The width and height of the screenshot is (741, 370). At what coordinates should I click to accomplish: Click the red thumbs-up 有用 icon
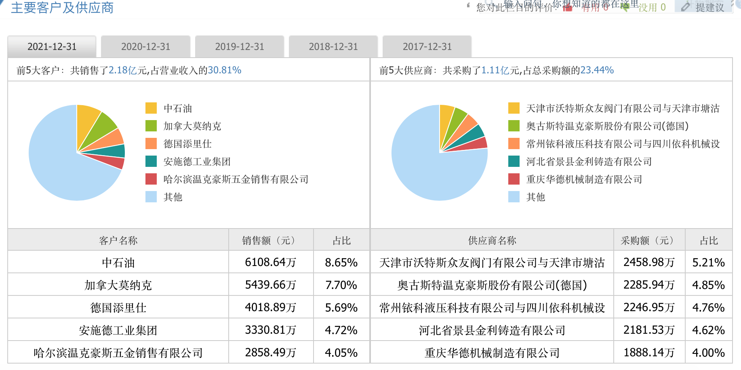[x=568, y=7]
